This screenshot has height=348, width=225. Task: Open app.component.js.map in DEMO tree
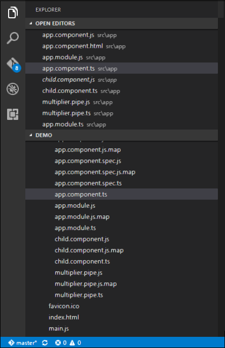coord(122,149)
